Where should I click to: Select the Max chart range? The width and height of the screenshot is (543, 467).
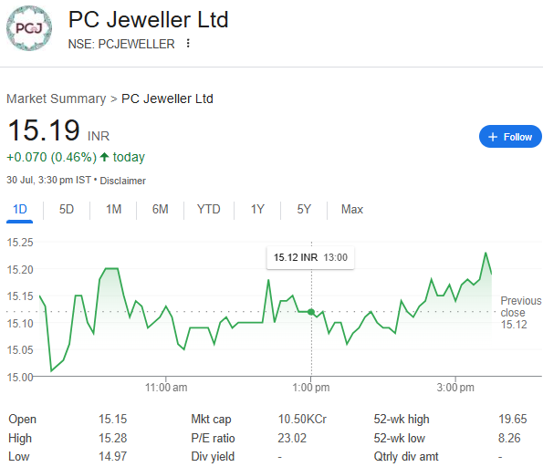tap(352, 210)
